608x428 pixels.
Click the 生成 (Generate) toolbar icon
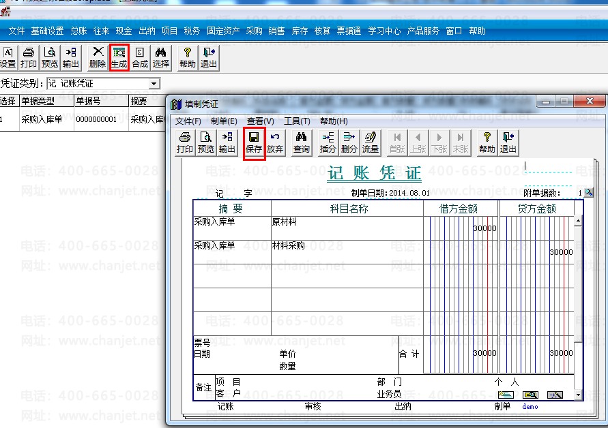(x=119, y=58)
